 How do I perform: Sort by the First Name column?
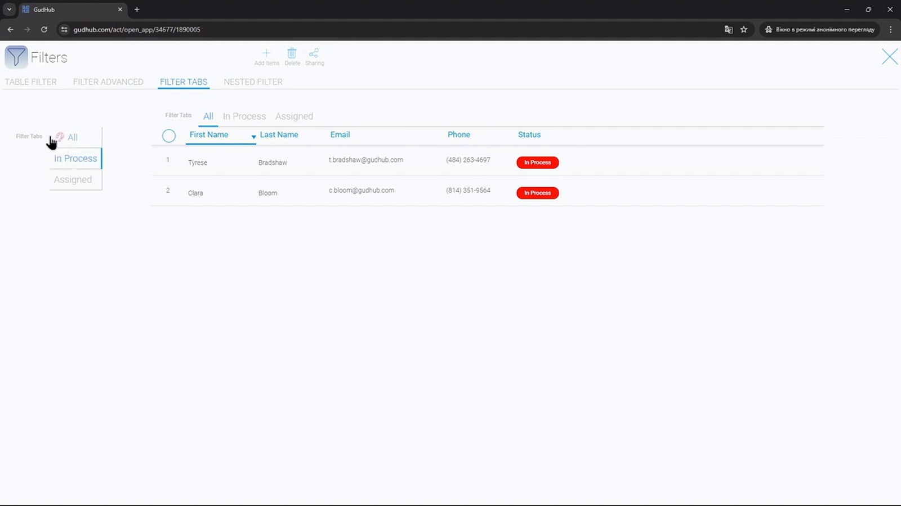tap(209, 134)
